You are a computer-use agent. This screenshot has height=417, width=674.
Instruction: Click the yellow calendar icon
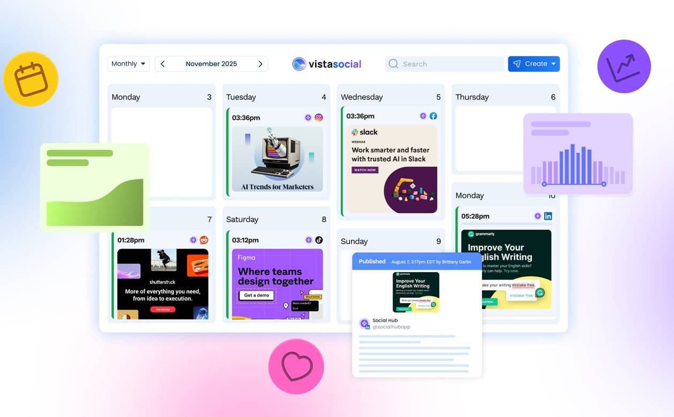[30, 79]
